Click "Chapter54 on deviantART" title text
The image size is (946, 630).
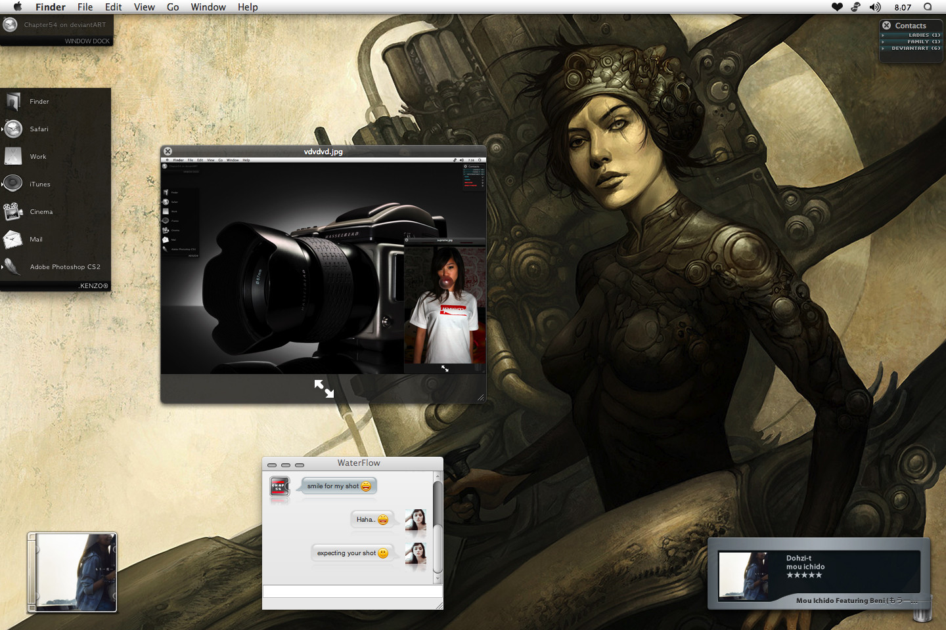coord(65,25)
